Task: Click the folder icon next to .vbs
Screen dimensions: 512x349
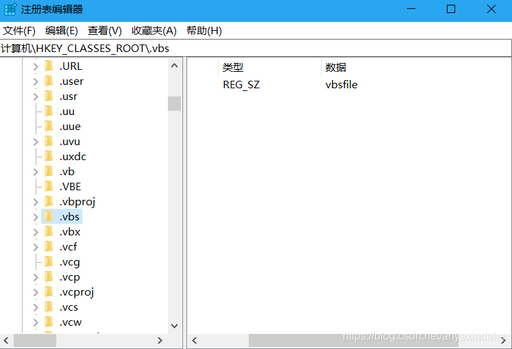Action: pos(49,217)
